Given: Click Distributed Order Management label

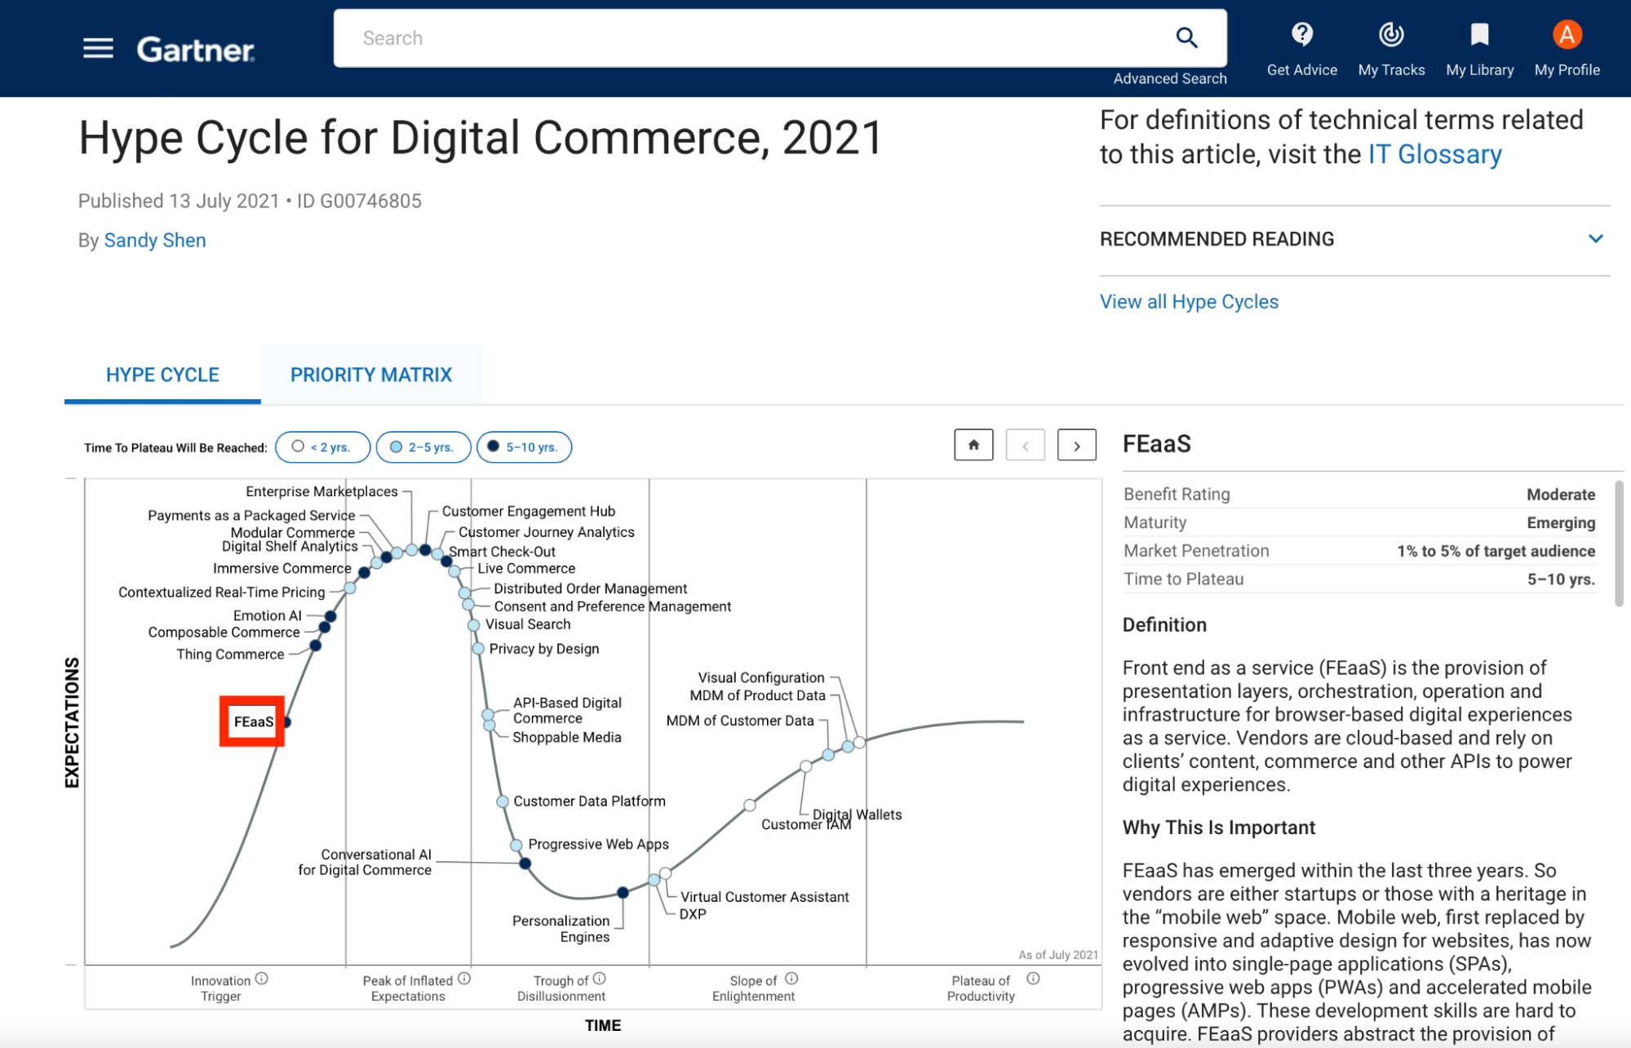Looking at the screenshot, I should pos(590,588).
